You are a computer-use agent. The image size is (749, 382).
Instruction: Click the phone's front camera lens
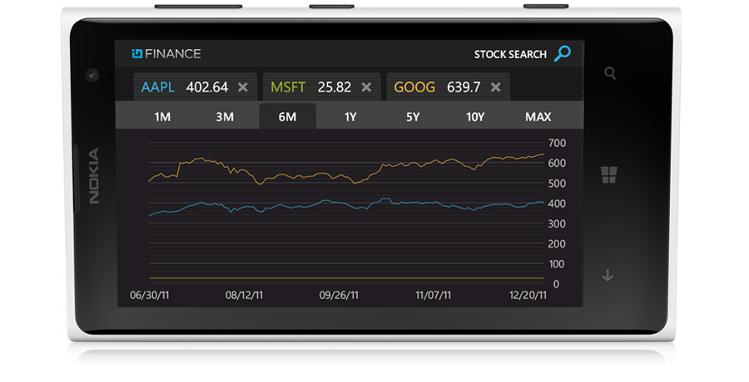(x=92, y=75)
